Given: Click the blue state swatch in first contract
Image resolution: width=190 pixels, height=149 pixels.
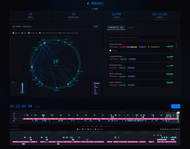Looking at the screenshot, I should [130, 47].
